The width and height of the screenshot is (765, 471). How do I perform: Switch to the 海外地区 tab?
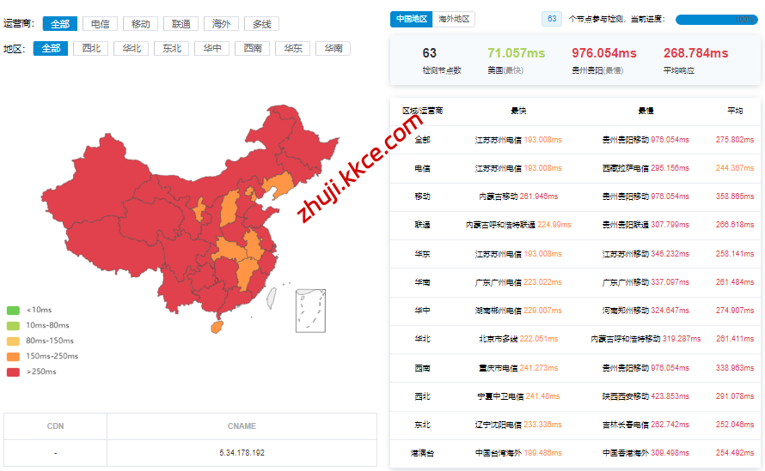coord(455,19)
